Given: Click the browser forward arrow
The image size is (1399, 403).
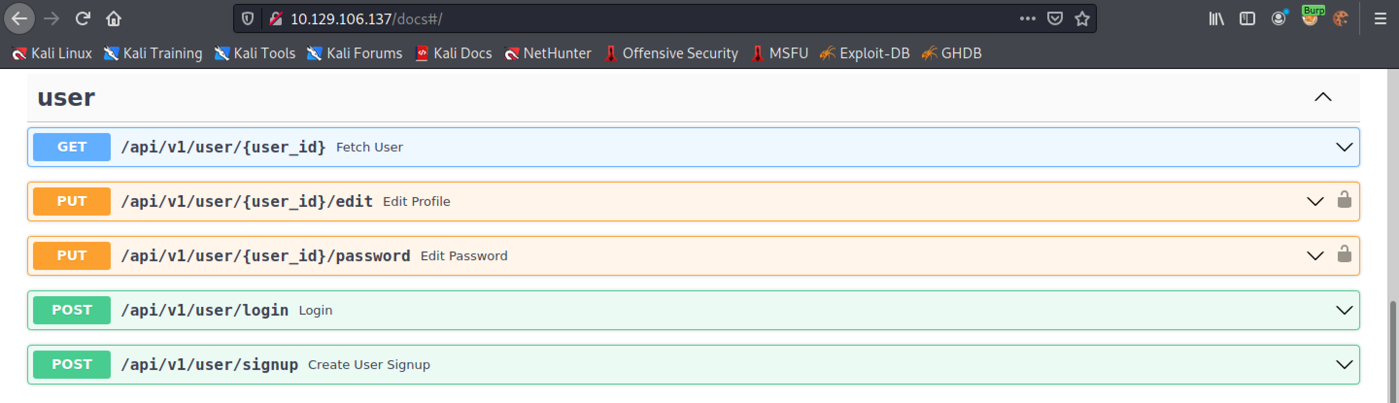Looking at the screenshot, I should (51, 19).
